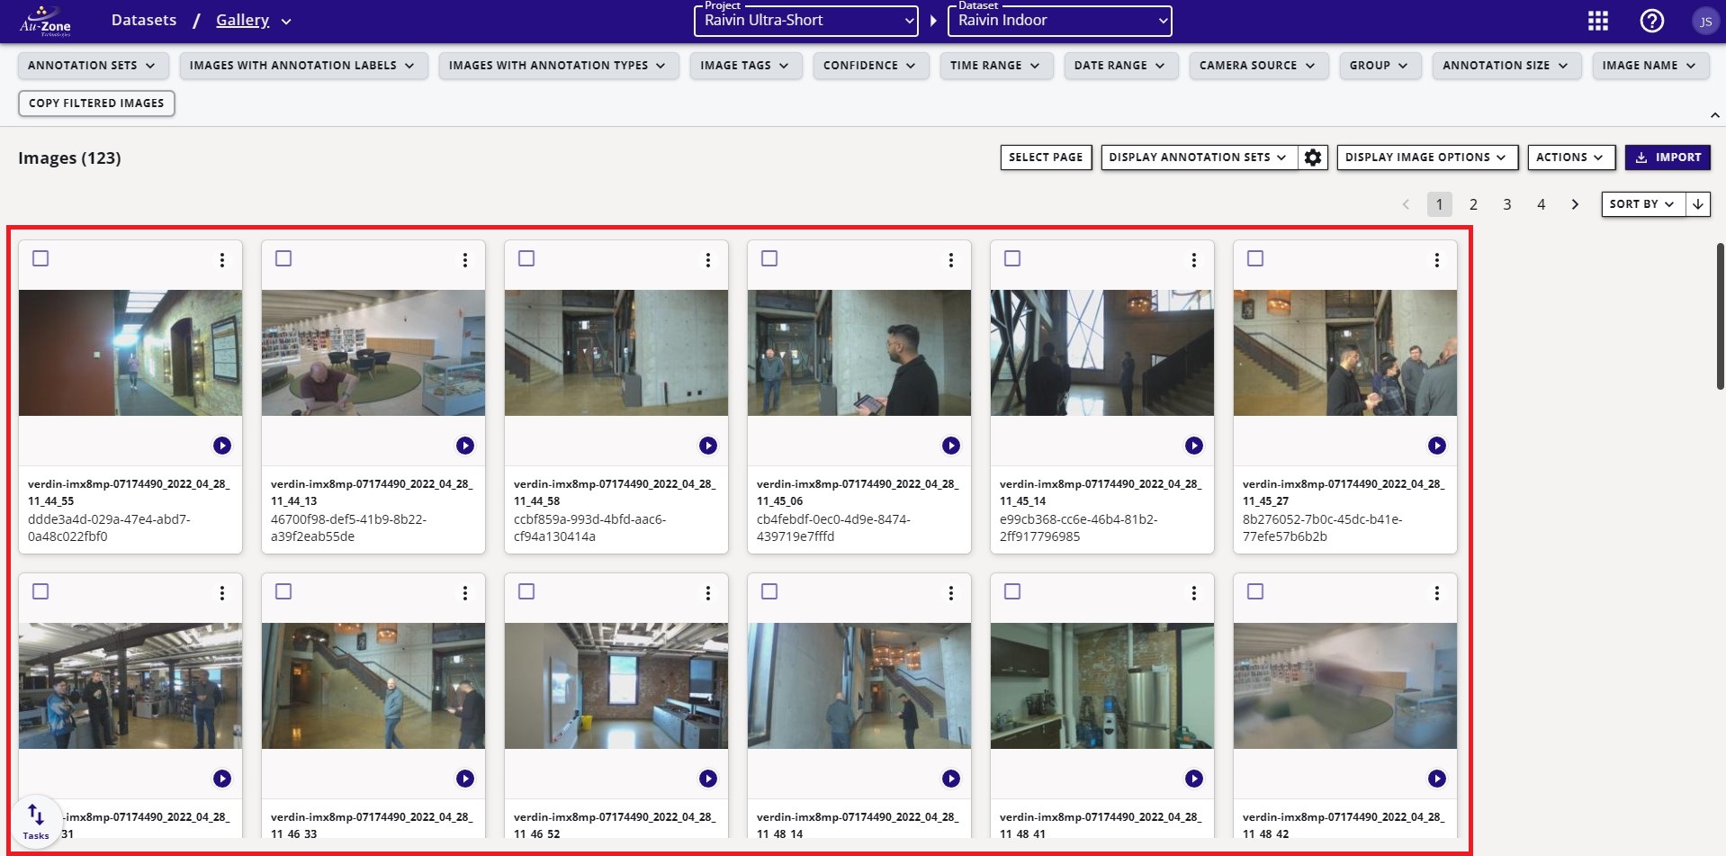Open annotation sets settings gear

click(x=1313, y=158)
